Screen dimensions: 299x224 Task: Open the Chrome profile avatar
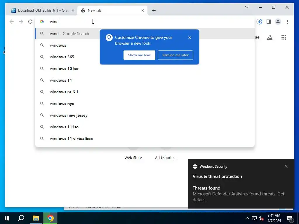(x=278, y=22)
